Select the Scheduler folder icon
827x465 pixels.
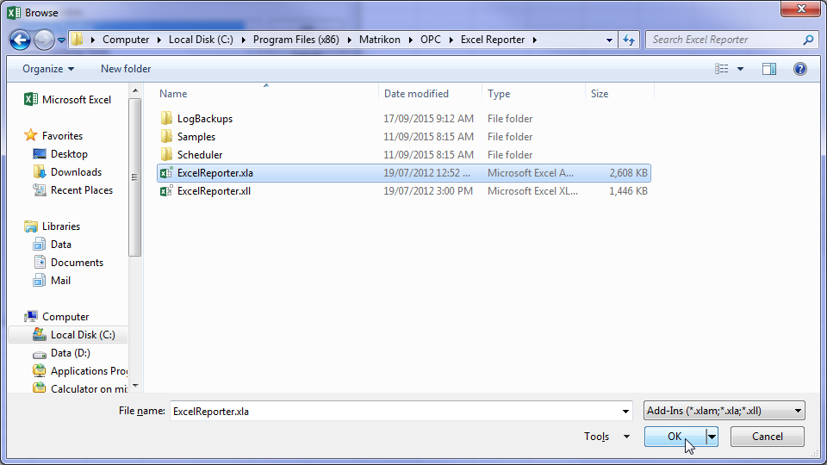[x=166, y=154]
